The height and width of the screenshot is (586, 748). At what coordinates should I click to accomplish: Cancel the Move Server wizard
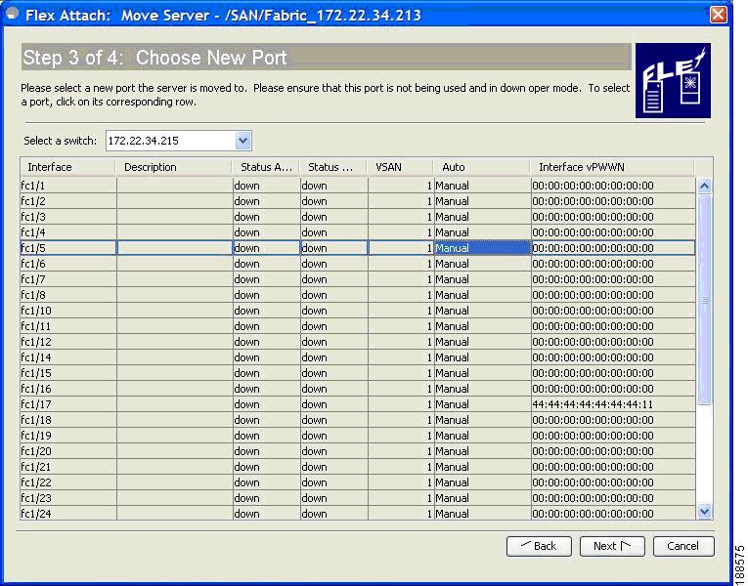pos(683,546)
